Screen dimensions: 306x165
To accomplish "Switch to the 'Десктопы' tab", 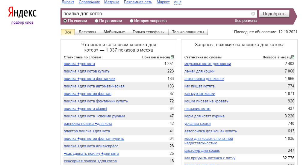I will coord(87,32).
